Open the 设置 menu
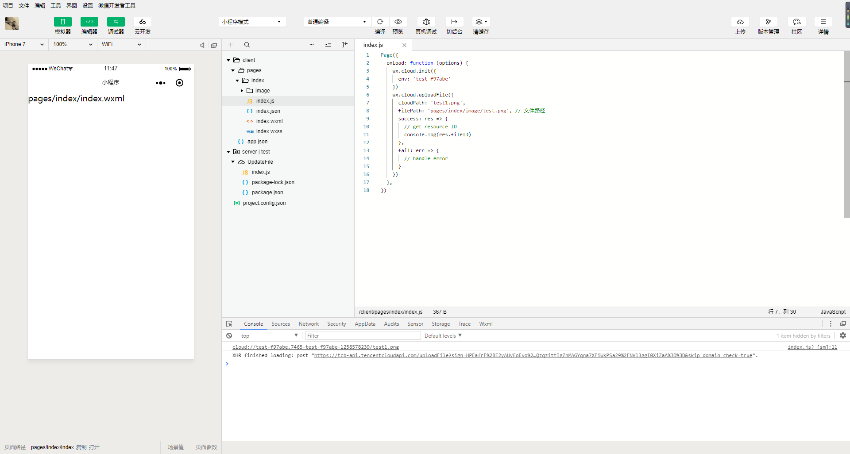Viewport: 850px width, 454px height. 88,5
